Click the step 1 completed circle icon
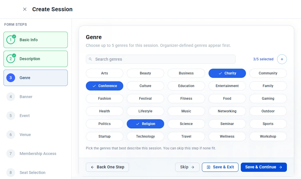 click(11, 40)
